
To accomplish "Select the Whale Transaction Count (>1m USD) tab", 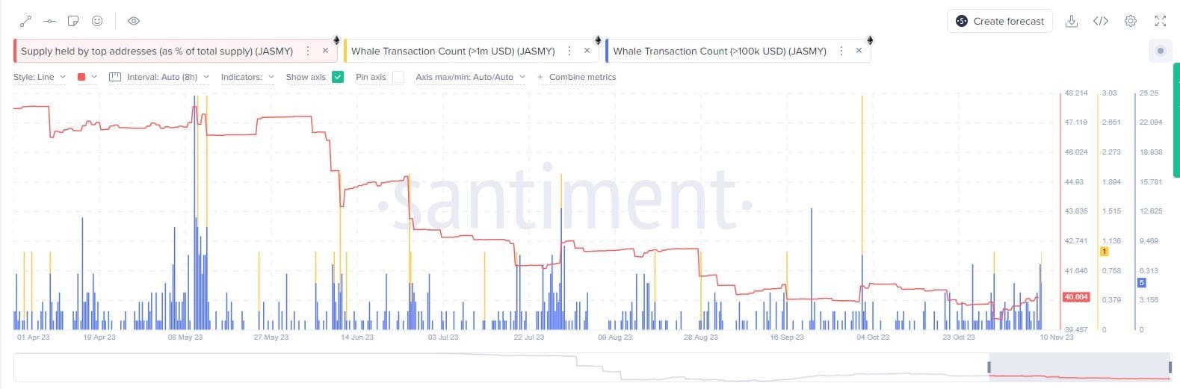I will tap(453, 51).
